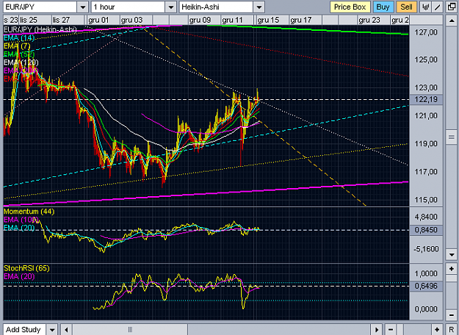The width and height of the screenshot is (459, 335).
Task: Click the '1,0000' StochRSI axis label
Action: coord(426,273)
